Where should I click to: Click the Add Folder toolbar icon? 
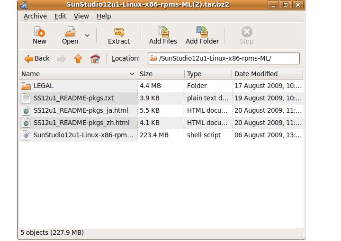point(202,32)
